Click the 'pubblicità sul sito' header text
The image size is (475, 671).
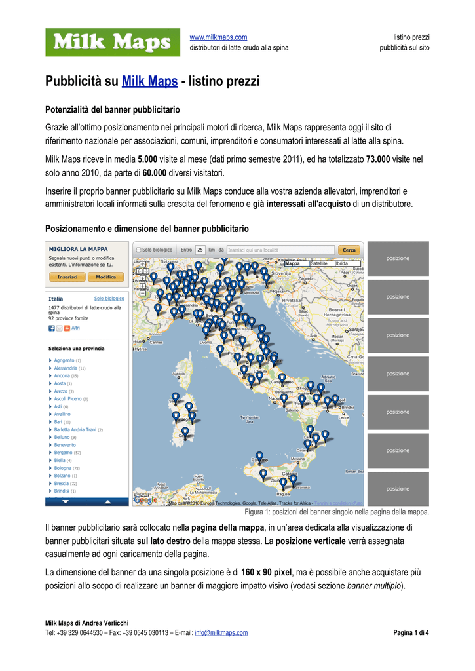pos(404,47)
